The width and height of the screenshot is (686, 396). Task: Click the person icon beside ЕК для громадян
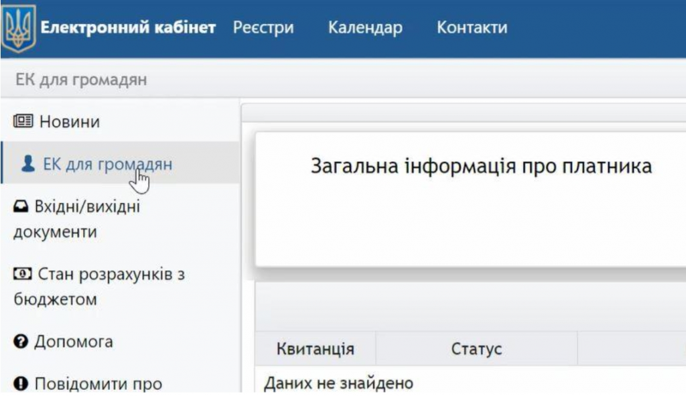(28, 163)
